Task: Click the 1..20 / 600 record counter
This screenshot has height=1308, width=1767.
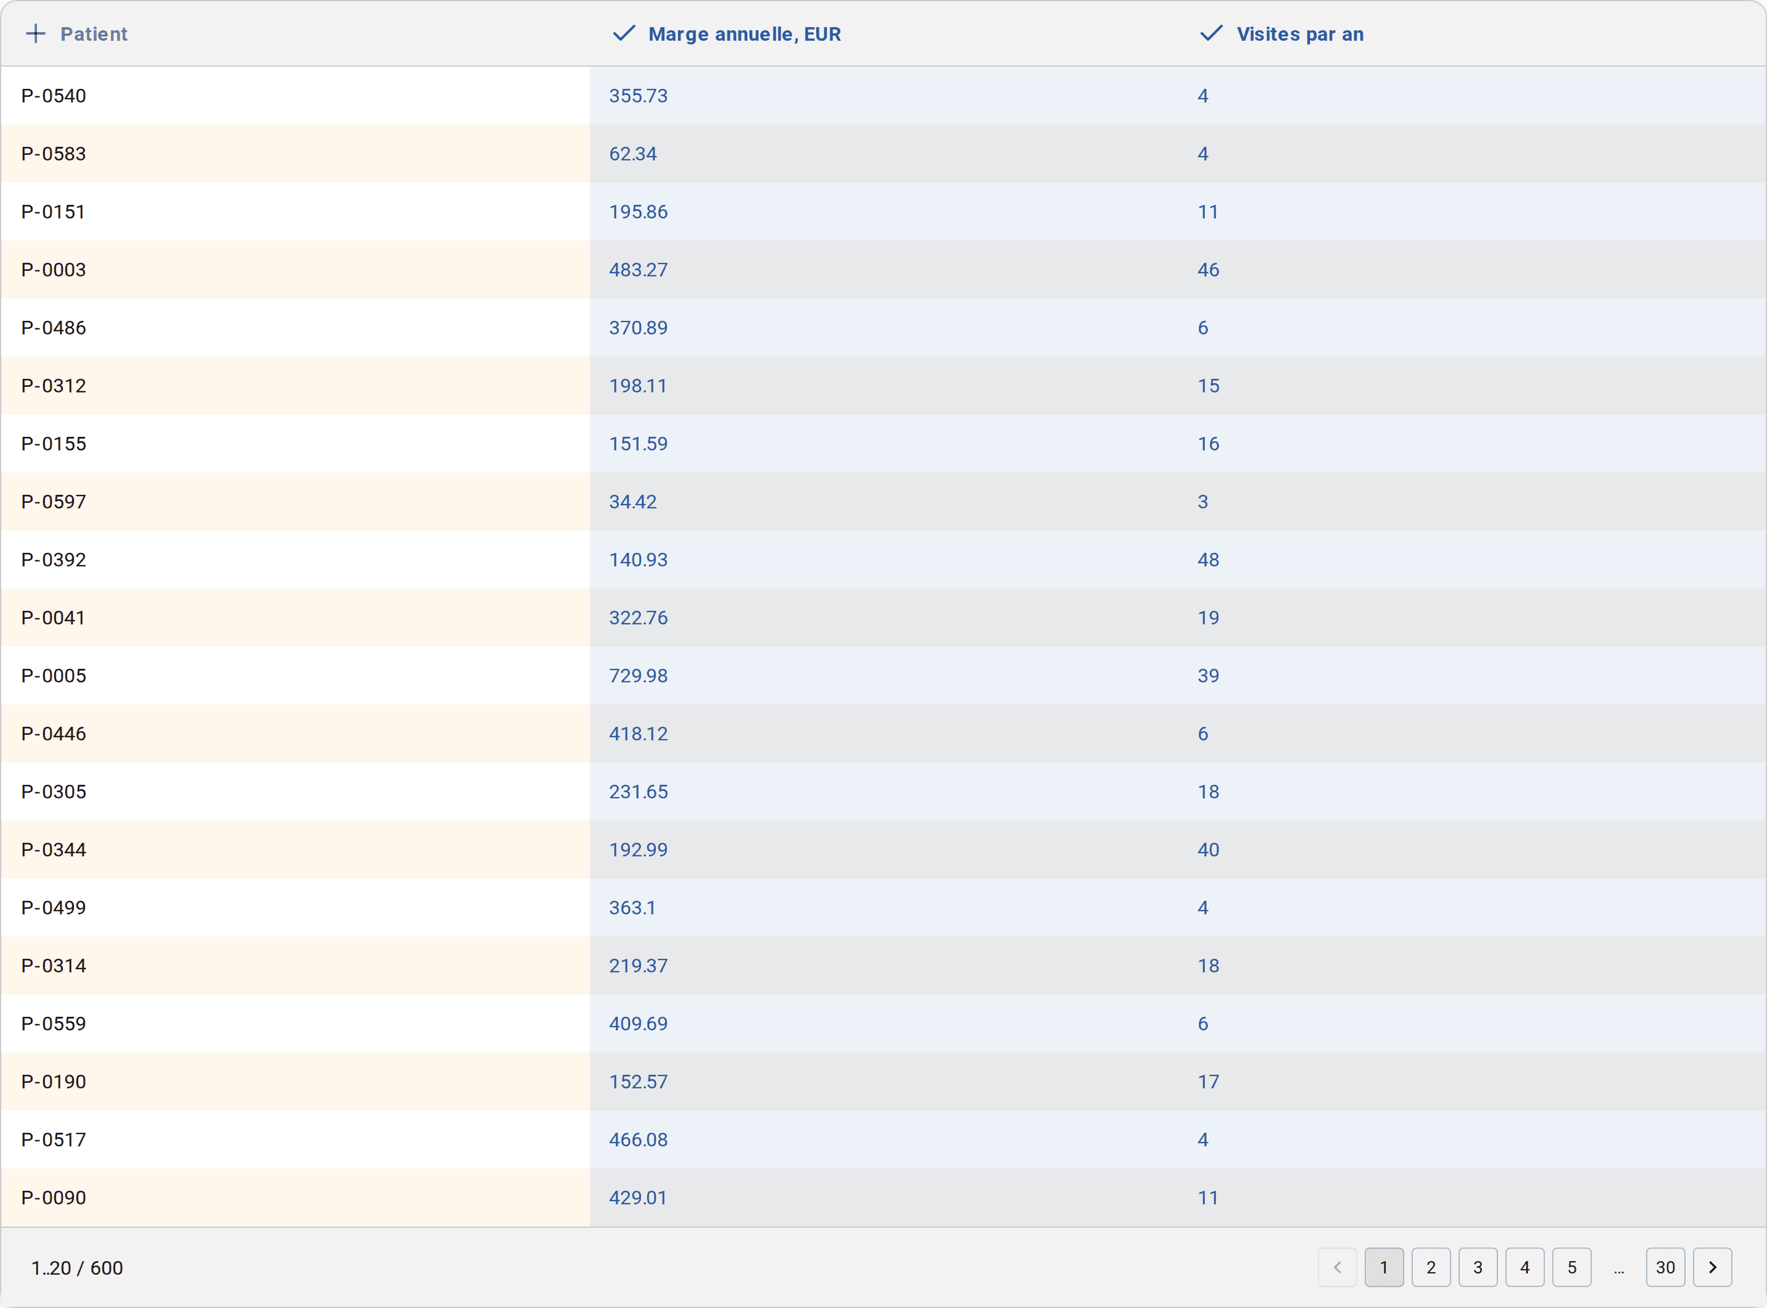Action: pyautogui.click(x=77, y=1268)
